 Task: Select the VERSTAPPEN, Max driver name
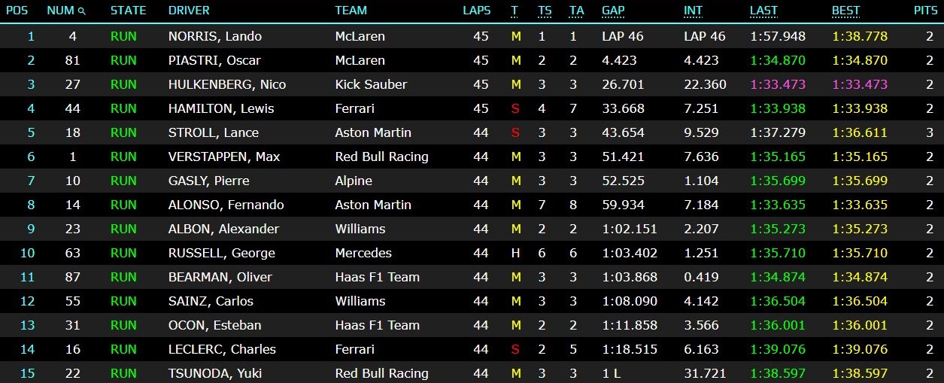224,157
